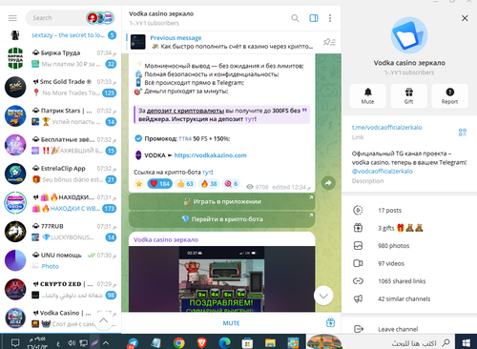This screenshot has width=477, height=349.
Task: Click the MUTE button at chat bottom
Action: tap(231, 323)
